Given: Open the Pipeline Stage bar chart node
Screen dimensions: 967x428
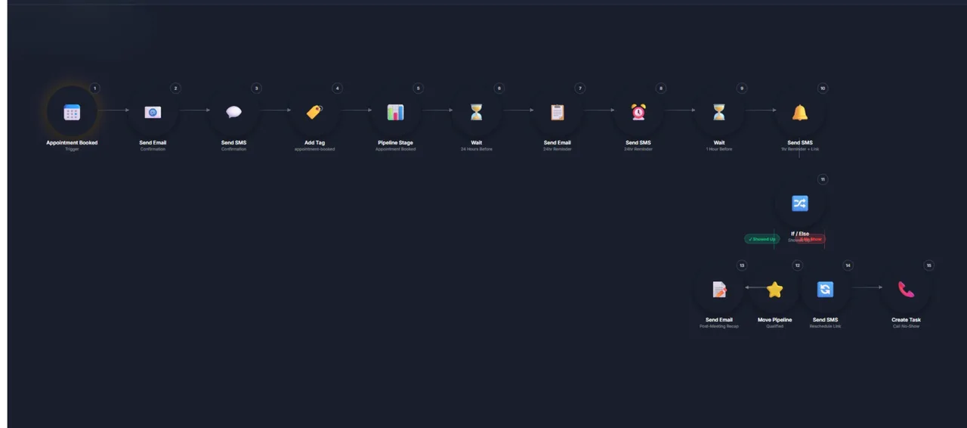Looking at the screenshot, I should (x=395, y=113).
